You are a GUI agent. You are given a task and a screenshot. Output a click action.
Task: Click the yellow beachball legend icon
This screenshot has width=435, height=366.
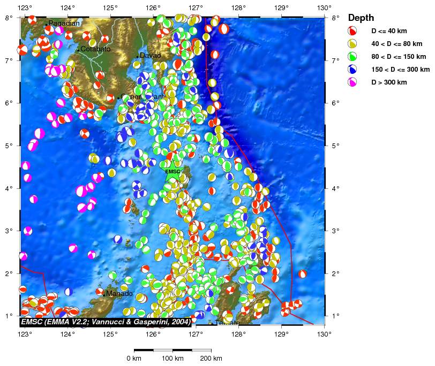352,44
